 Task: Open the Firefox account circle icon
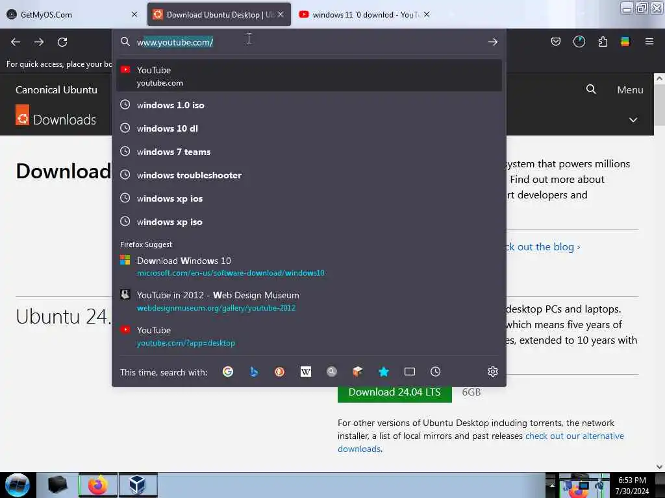coord(579,41)
